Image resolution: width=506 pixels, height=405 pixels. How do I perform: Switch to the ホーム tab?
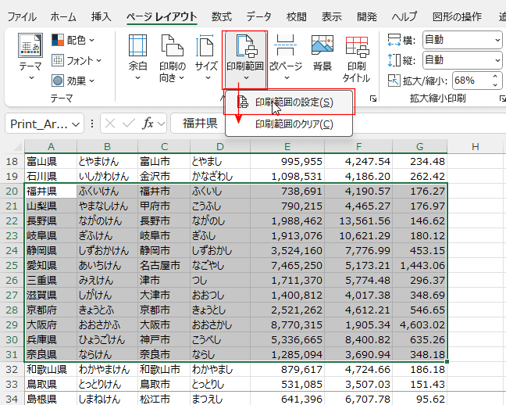pyautogui.click(x=63, y=16)
